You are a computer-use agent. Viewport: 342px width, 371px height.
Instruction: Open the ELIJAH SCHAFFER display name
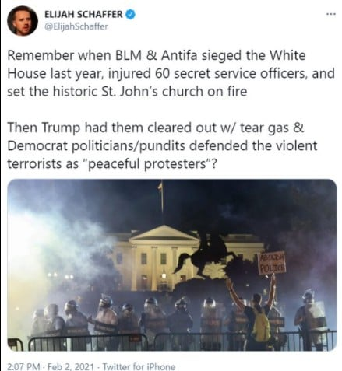tap(83, 15)
